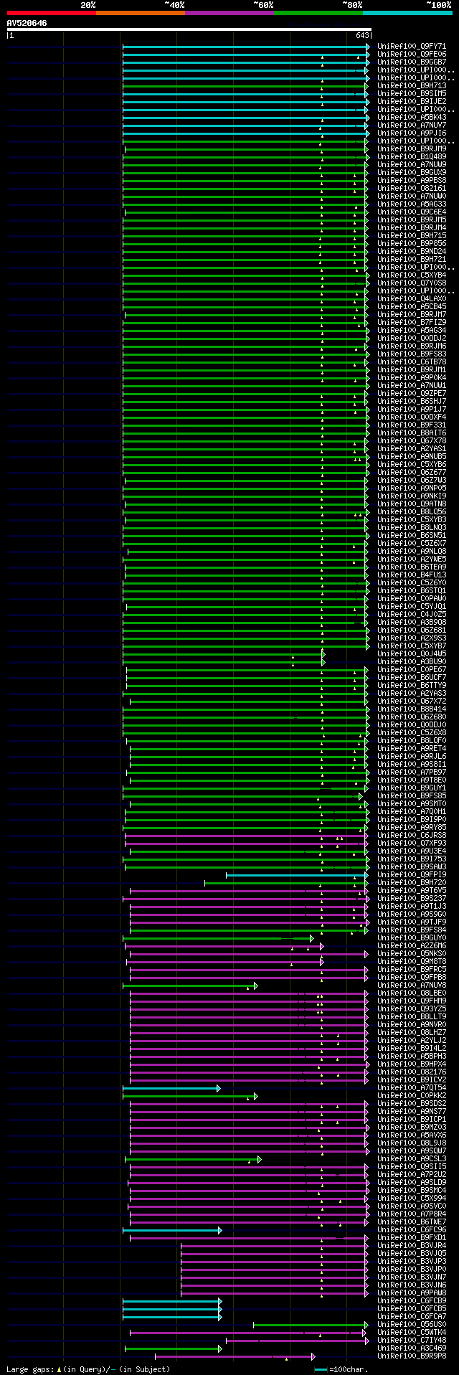This screenshot has width=459, height=1375.
Task: Click hit label UniRef100_B9GUY0
Action: 412,938
